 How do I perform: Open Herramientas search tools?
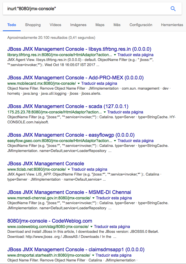click(x=172, y=25)
